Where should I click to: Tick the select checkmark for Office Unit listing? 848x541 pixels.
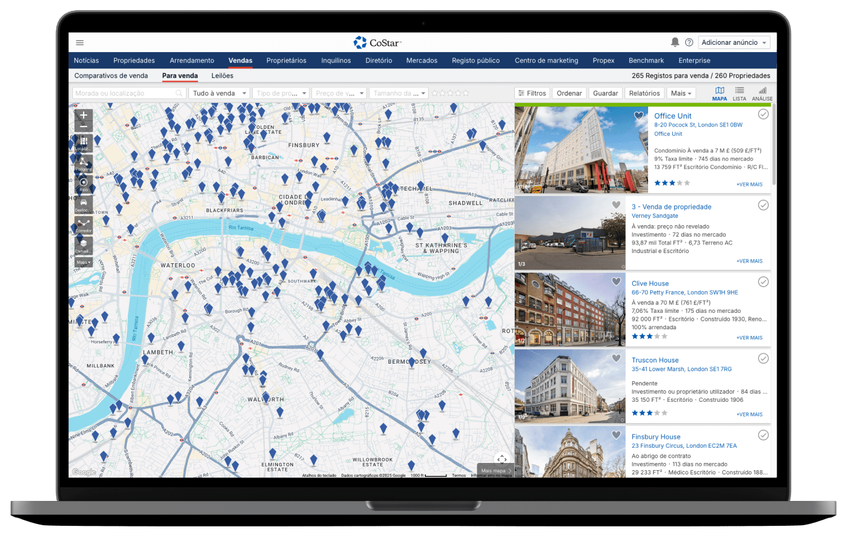click(x=763, y=114)
